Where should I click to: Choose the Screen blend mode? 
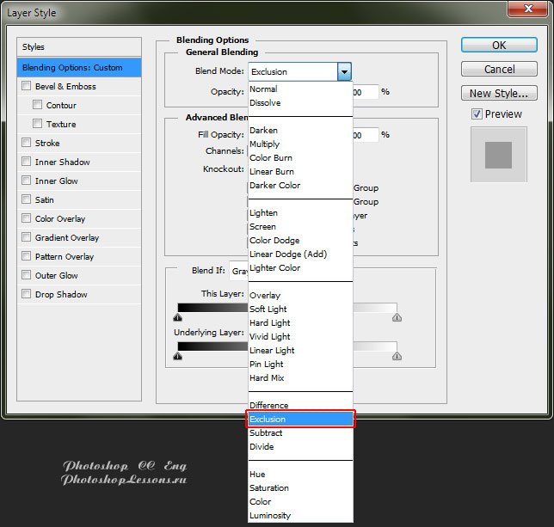262,227
